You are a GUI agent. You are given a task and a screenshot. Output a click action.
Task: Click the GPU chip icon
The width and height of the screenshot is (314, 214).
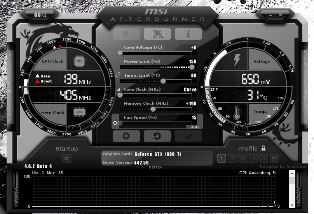click(x=79, y=61)
